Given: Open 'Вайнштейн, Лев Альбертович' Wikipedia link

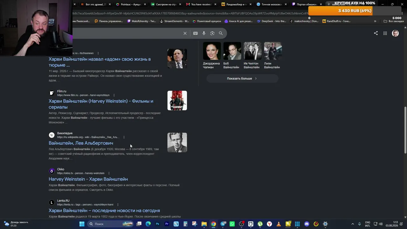Looking at the screenshot, I should pyautogui.click(x=81, y=143).
